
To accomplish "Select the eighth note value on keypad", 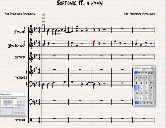I will coord(147,93).
